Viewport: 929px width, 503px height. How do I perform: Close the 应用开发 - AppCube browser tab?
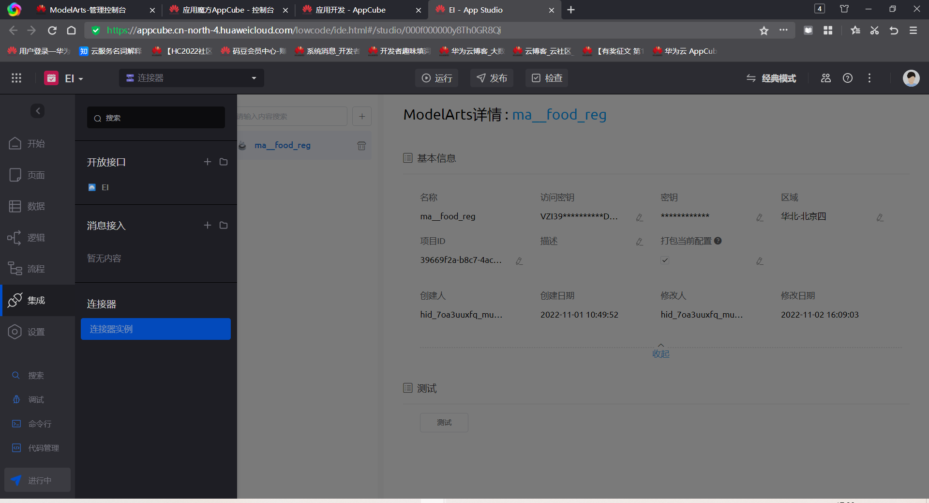[419, 10]
